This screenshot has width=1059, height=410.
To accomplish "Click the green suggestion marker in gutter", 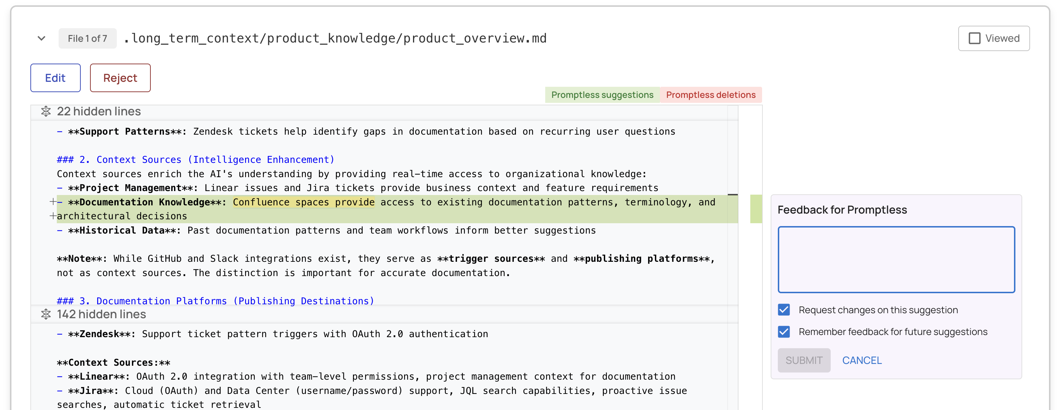I will tap(756, 209).
